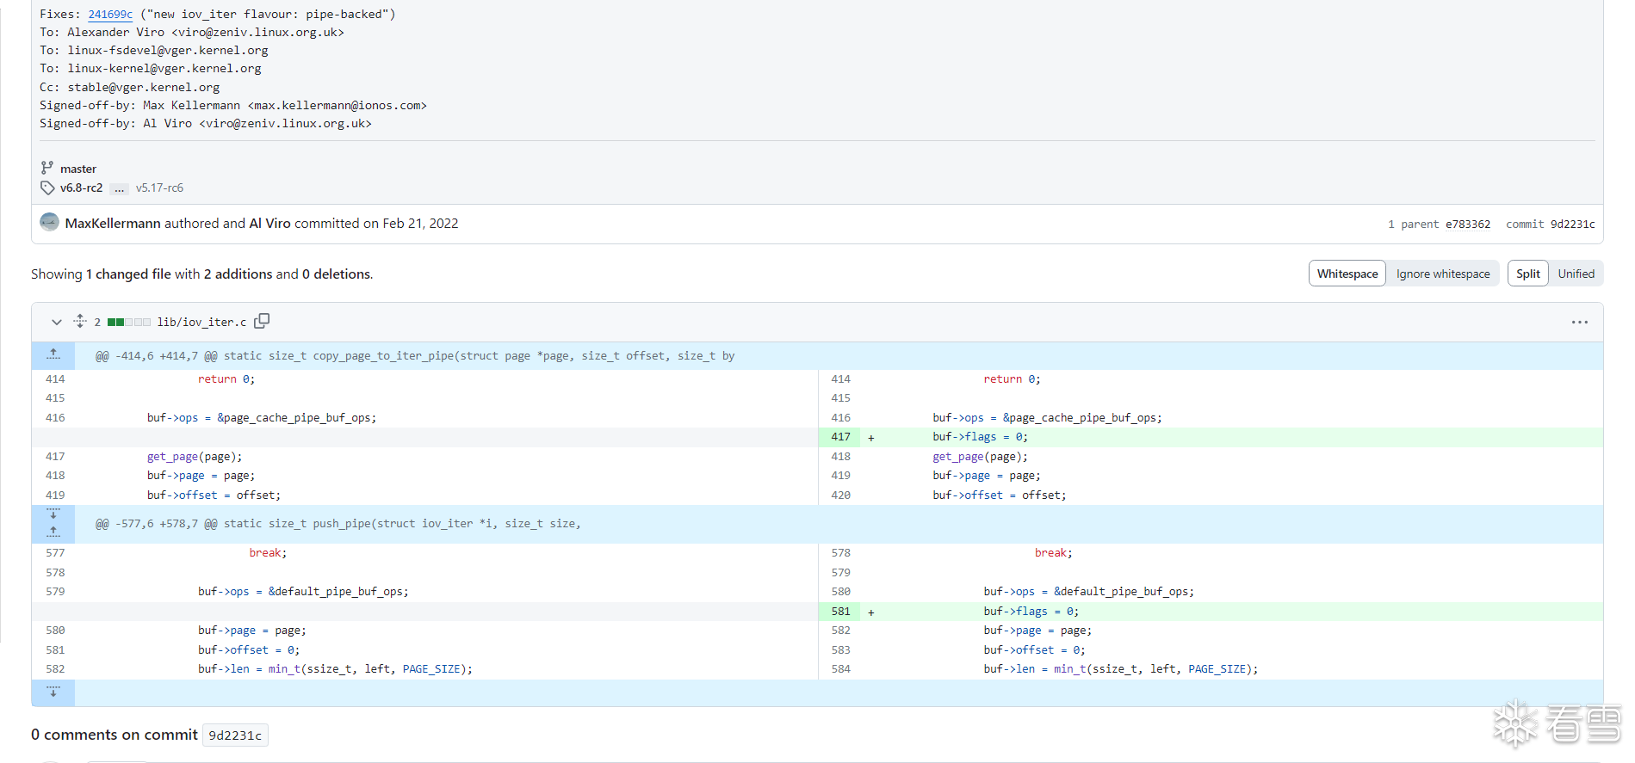Image resolution: width=1635 pixels, height=763 pixels.
Task: Click added line 417 number
Action: 840,437
